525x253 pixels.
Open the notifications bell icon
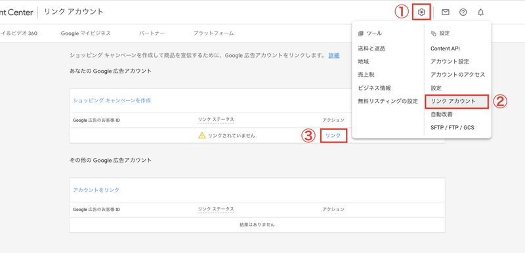[480, 12]
